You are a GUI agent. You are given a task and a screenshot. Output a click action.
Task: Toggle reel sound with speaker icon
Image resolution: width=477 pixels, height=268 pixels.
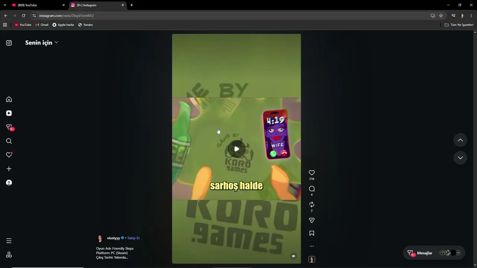pyautogui.click(x=294, y=256)
